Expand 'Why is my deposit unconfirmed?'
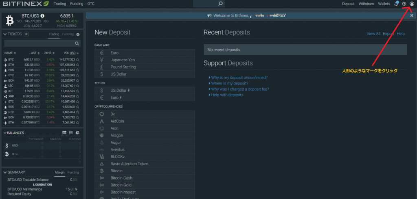The image size is (417, 199). click(239, 78)
